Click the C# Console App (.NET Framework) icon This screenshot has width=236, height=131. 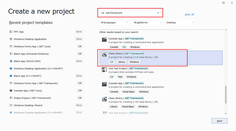coord(104,40)
